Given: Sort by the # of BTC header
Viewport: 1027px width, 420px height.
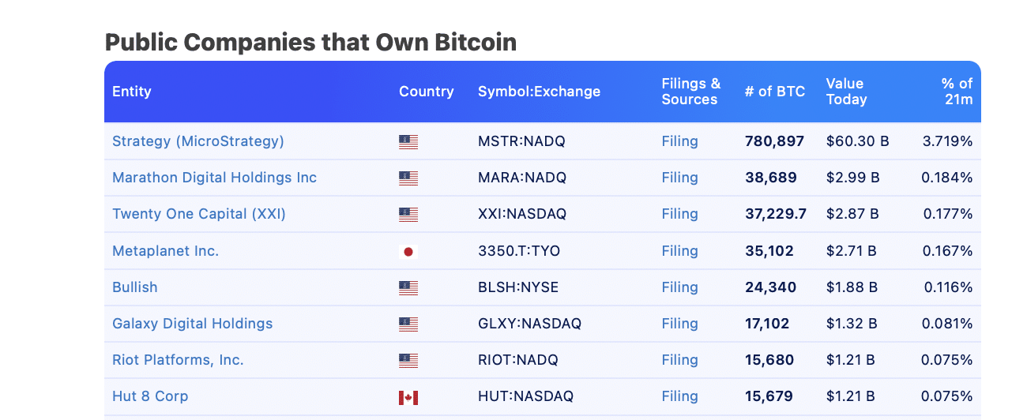Looking at the screenshot, I should (x=774, y=92).
